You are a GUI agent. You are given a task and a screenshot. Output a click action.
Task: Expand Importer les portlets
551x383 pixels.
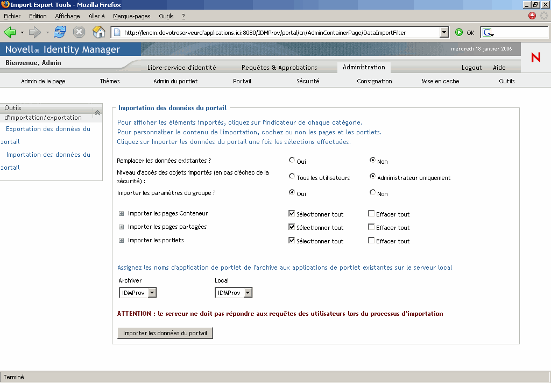pos(121,241)
